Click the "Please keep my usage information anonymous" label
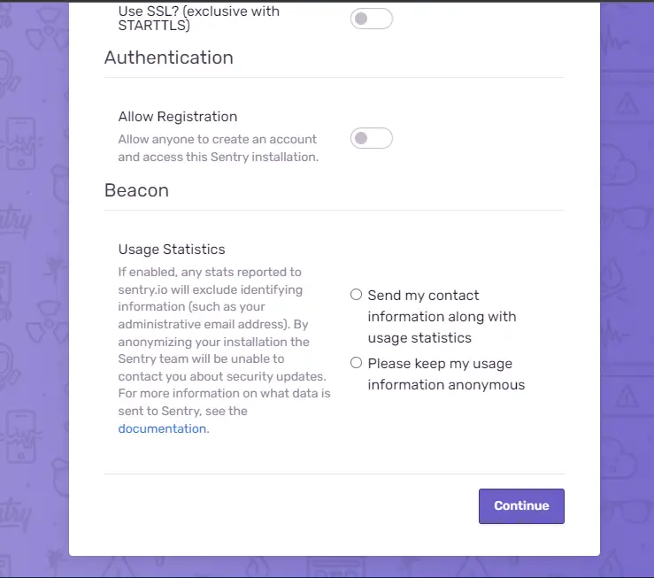The height and width of the screenshot is (578, 654). coord(446,374)
